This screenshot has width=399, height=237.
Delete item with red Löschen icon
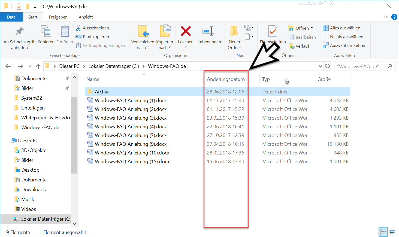point(186,31)
